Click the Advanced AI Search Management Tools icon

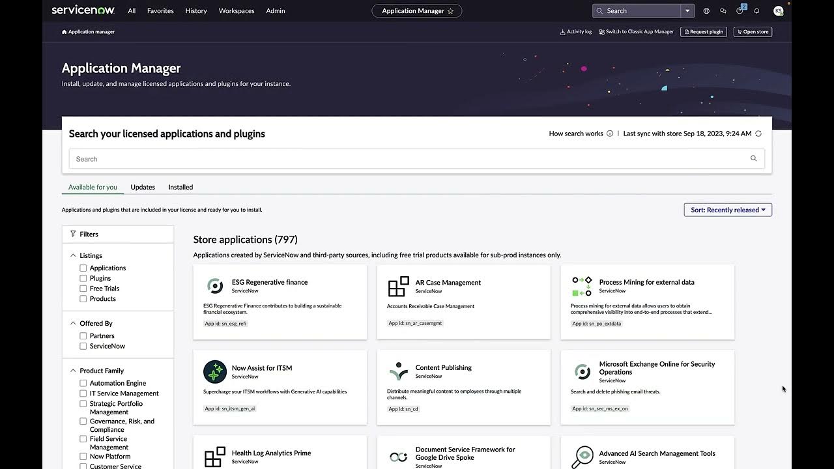[x=582, y=457]
